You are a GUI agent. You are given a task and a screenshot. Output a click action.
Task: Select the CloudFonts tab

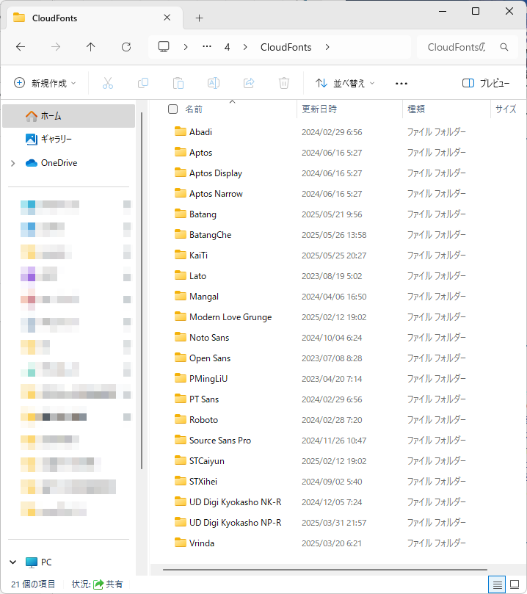pyautogui.click(x=93, y=18)
